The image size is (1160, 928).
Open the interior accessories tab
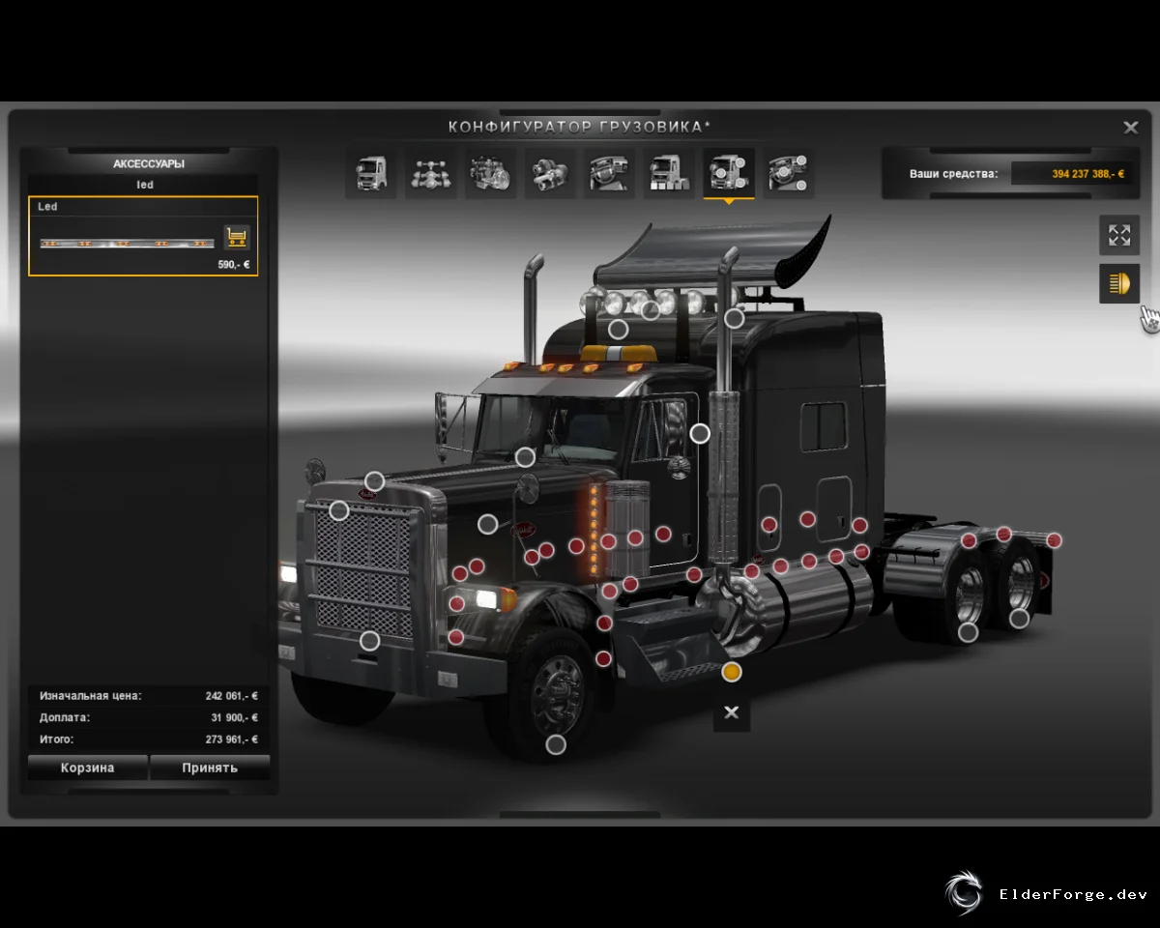pyautogui.click(x=788, y=173)
